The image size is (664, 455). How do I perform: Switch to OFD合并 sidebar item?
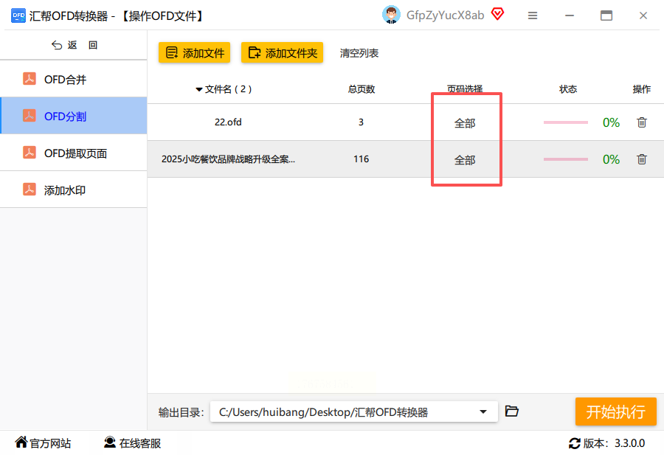pos(74,79)
